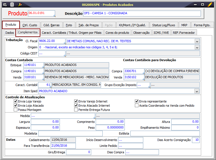Enable Possui Montagem checkbox
Viewport: 216px width, 160px height.
click(x=16, y=110)
